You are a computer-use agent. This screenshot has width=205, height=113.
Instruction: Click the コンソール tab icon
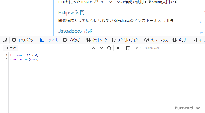[42, 40]
